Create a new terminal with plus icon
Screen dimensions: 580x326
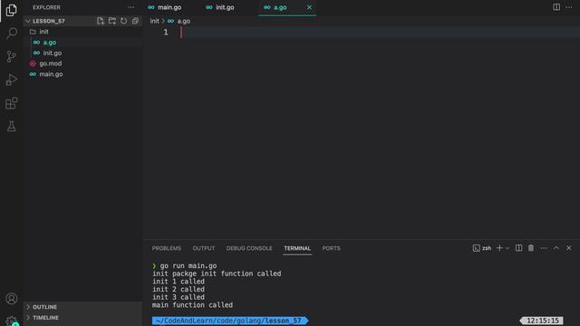click(499, 248)
